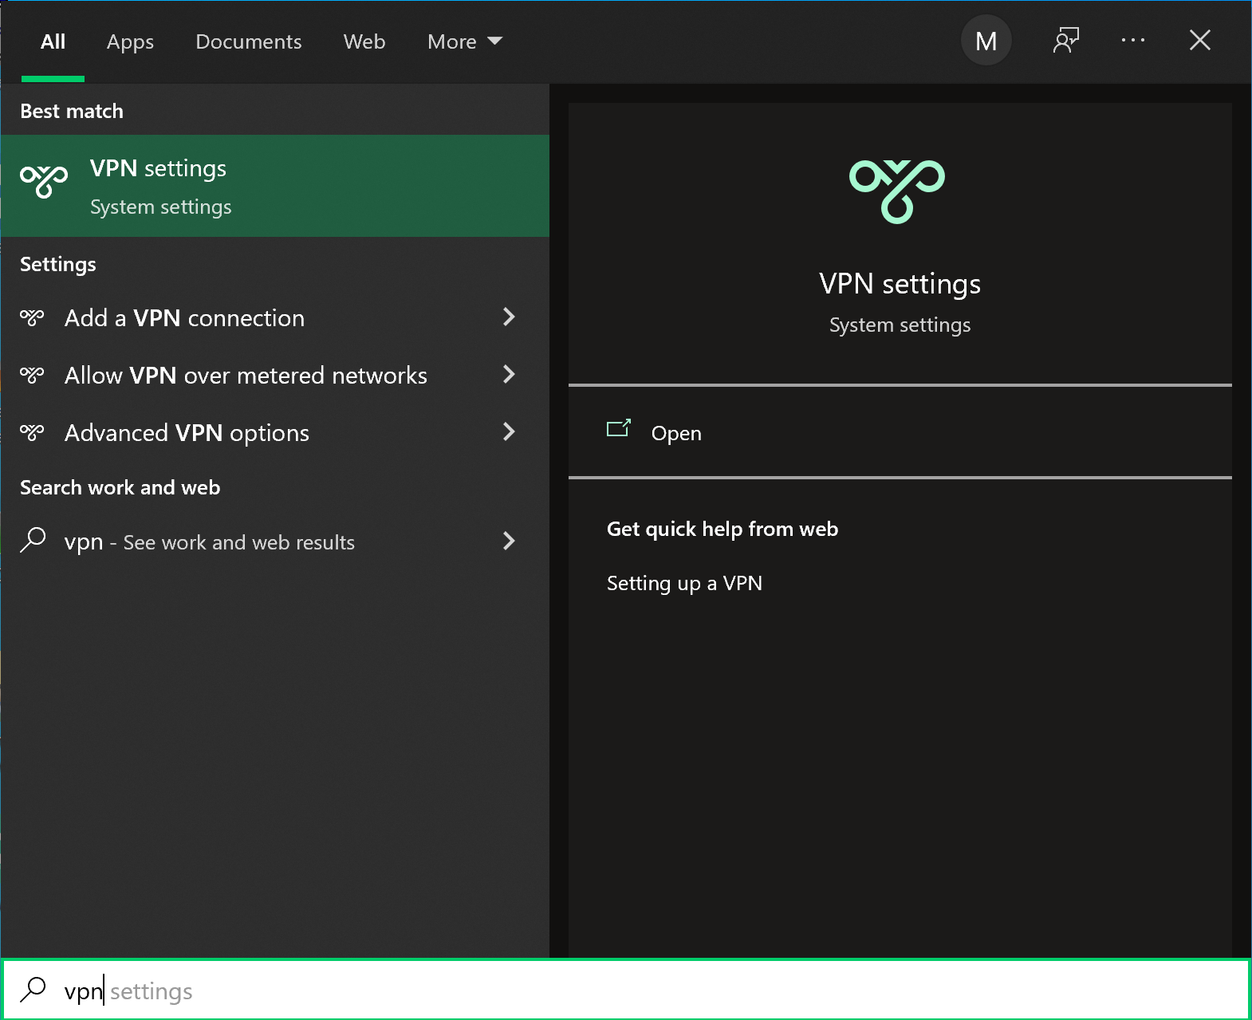Select Add a VPN connection result
The height and width of the screenshot is (1020, 1252).
pyautogui.click(x=275, y=318)
